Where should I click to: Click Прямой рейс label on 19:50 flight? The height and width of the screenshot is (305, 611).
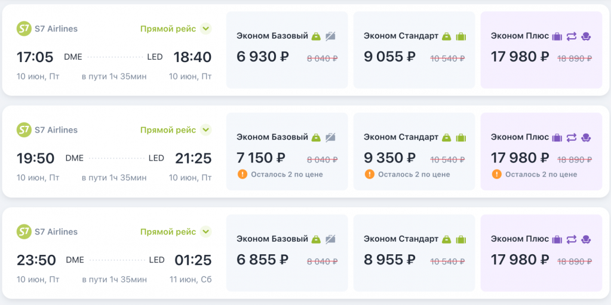click(168, 130)
